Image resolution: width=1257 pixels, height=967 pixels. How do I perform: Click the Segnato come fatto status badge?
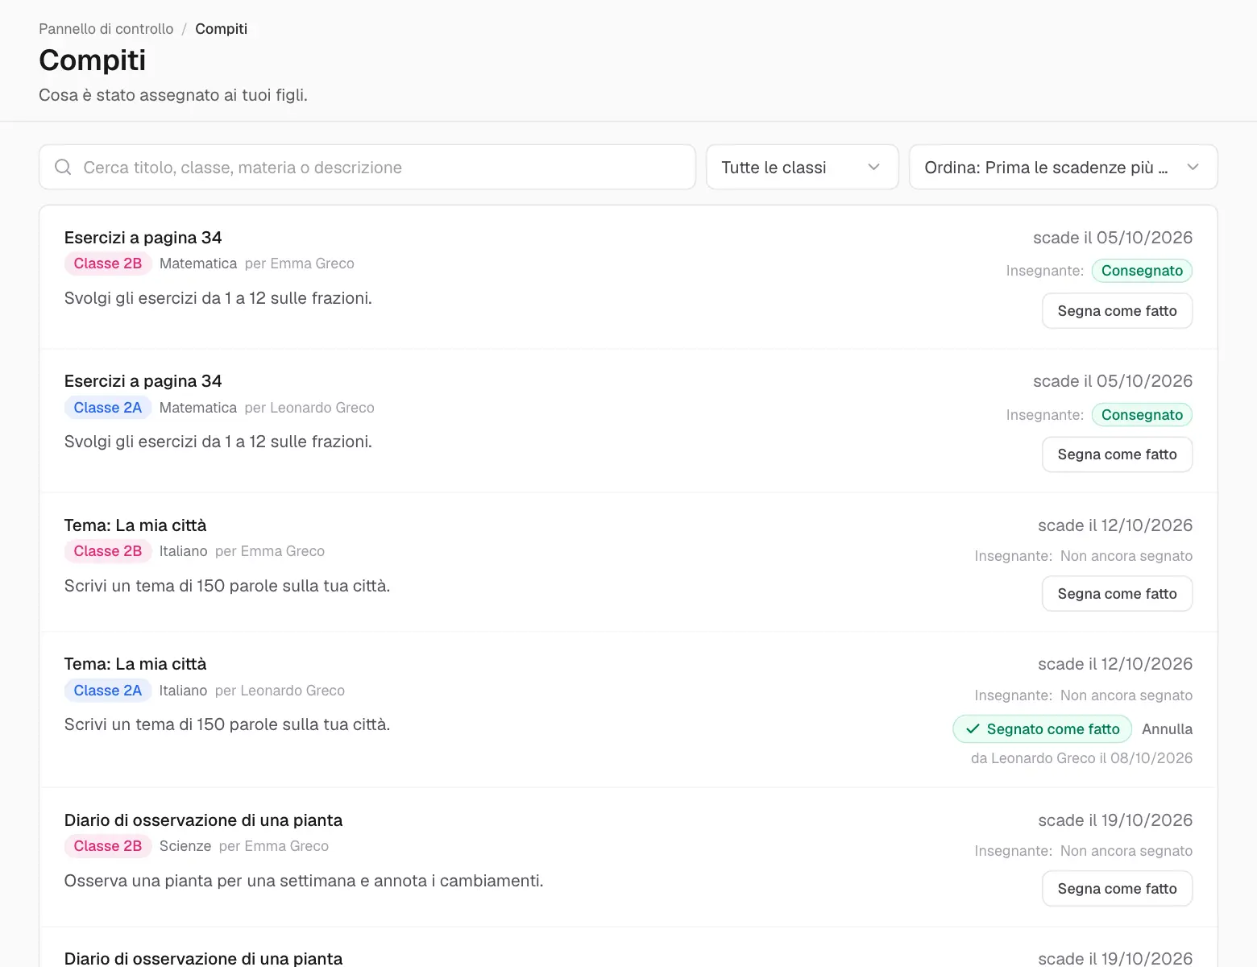click(1043, 729)
